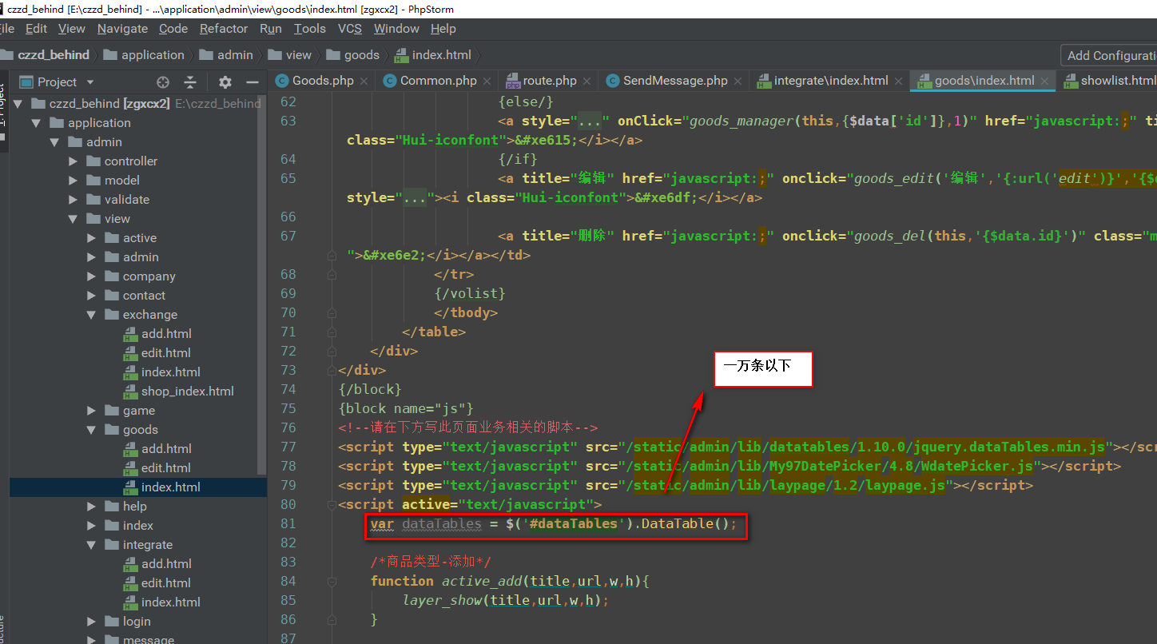Expand the login folder
1157x644 pixels.
[92, 622]
